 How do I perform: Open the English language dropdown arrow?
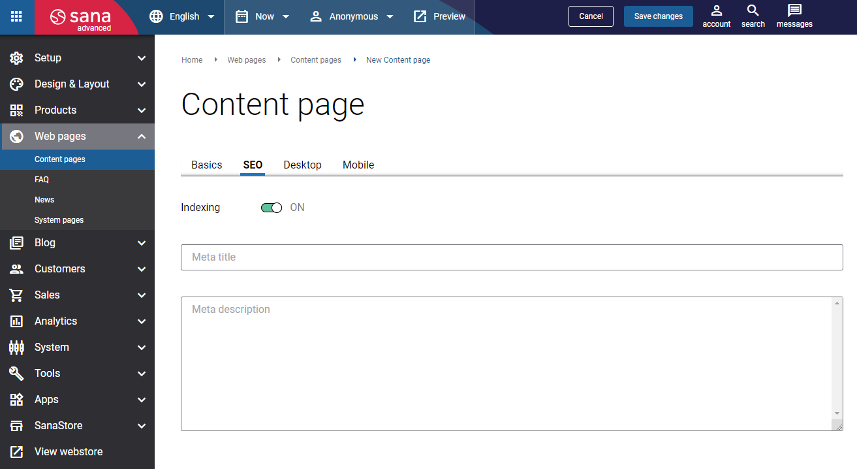(211, 17)
